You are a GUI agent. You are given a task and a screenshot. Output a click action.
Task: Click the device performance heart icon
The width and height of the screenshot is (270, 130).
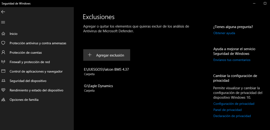[3, 90]
